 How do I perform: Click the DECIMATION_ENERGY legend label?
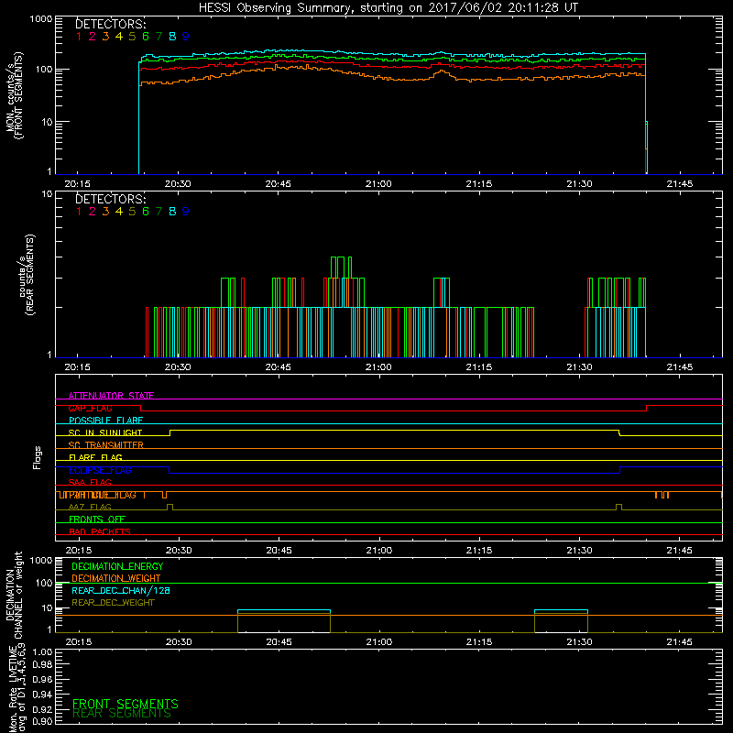tap(117, 566)
